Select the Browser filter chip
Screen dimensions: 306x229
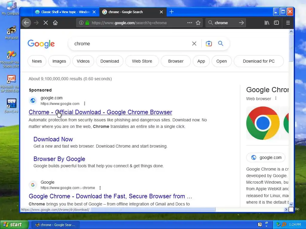coord(176,61)
